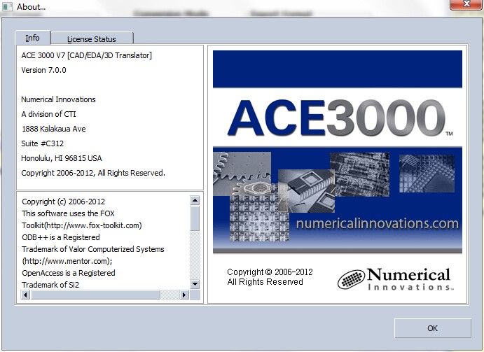Screen dimensions: 484x352
Task: Click the license text scroll down arrow
Action: point(195,284)
